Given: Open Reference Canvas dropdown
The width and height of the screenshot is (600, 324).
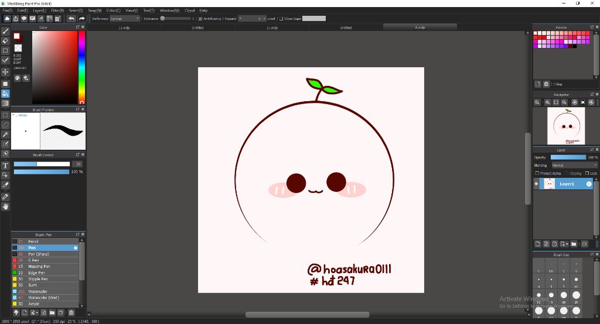Looking at the screenshot, I should tap(125, 18).
